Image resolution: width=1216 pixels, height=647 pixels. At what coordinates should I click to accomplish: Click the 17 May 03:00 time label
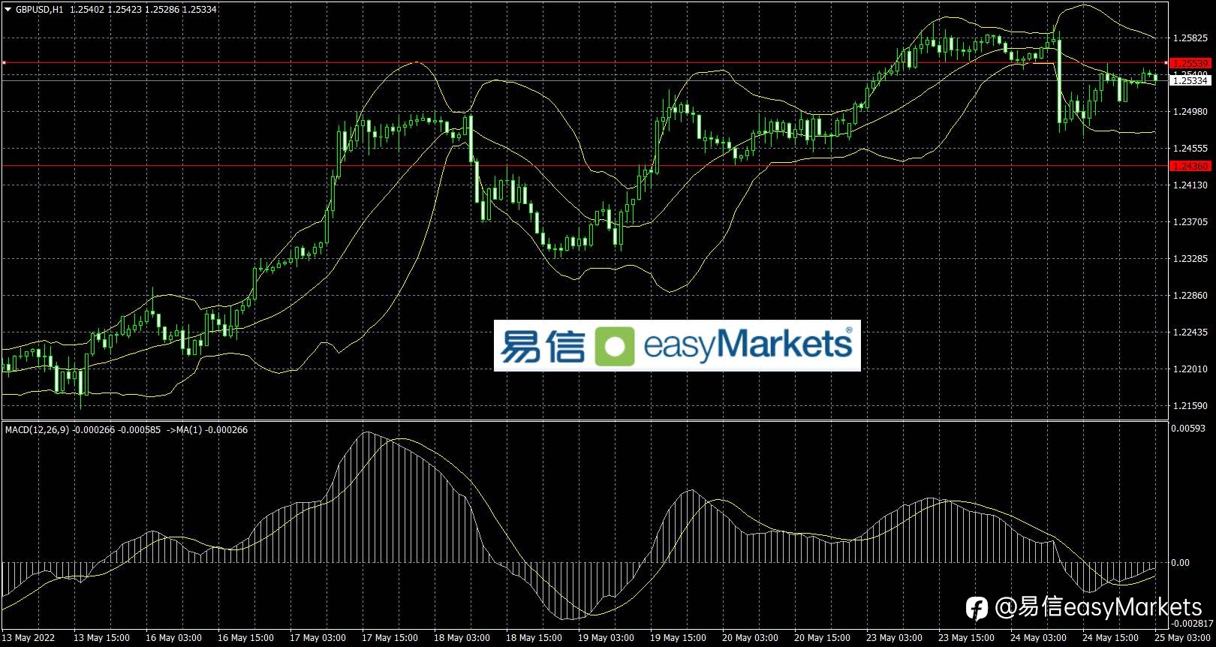click(x=318, y=638)
